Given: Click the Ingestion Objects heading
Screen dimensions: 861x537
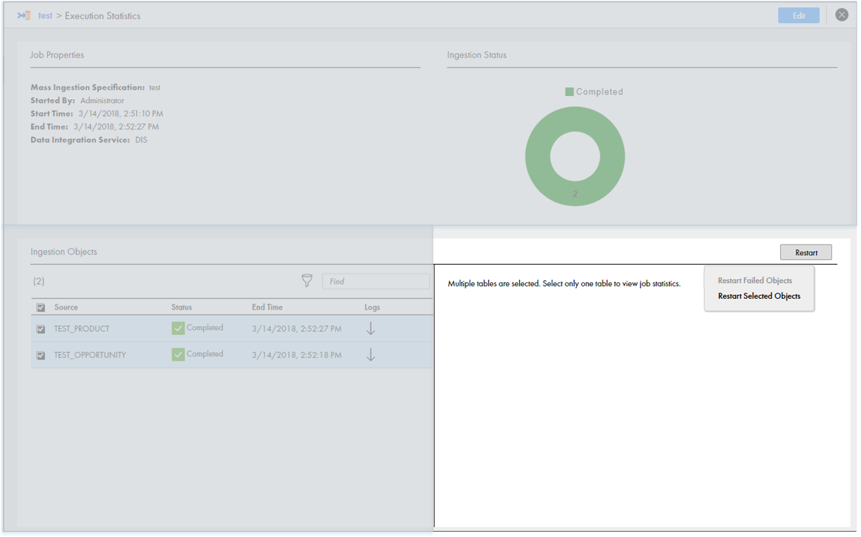Looking at the screenshot, I should pyautogui.click(x=63, y=252).
